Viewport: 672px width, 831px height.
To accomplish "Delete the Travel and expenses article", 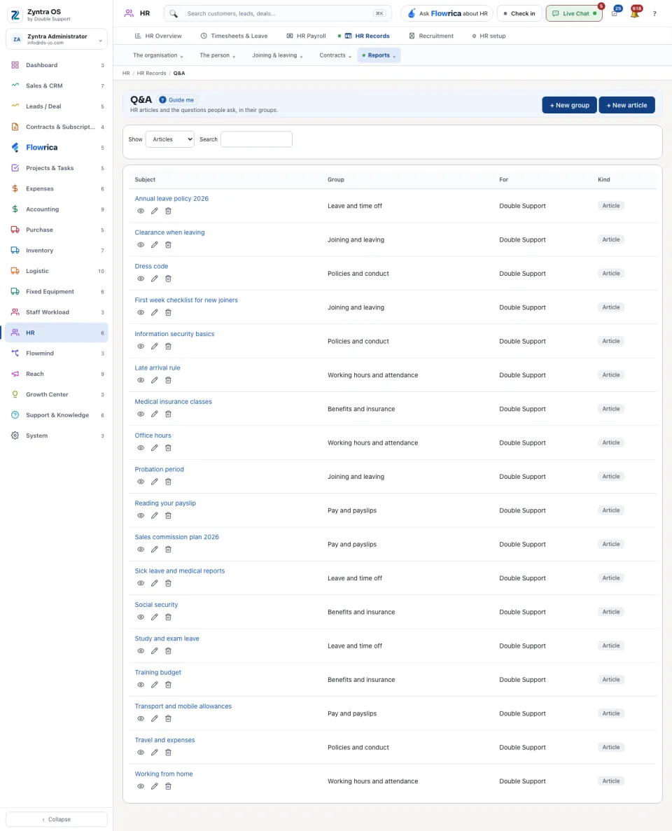I will 168,753.
